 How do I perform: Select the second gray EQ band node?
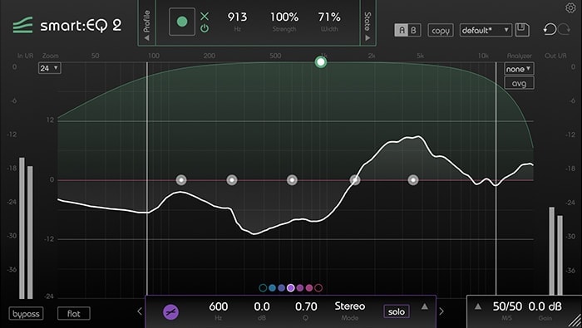tap(232, 180)
